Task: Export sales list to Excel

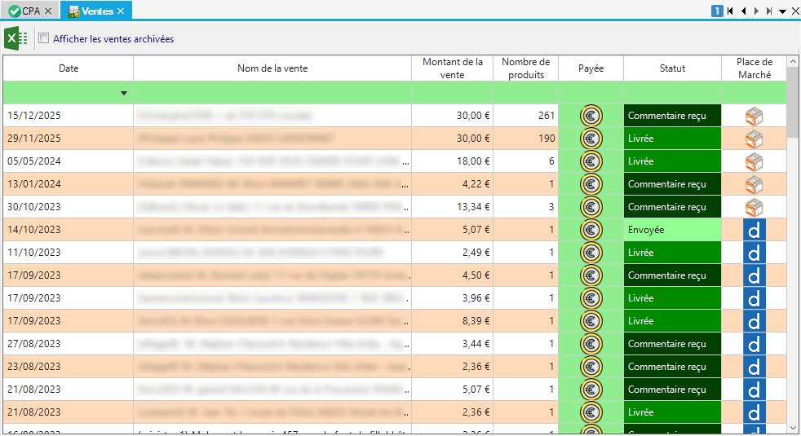Action: tap(15, 38)
